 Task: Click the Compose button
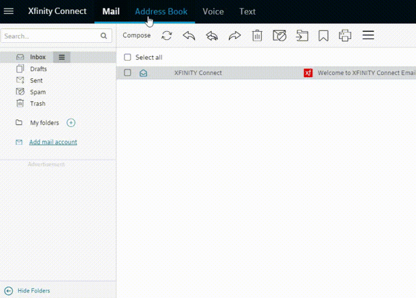pos(136,36)
